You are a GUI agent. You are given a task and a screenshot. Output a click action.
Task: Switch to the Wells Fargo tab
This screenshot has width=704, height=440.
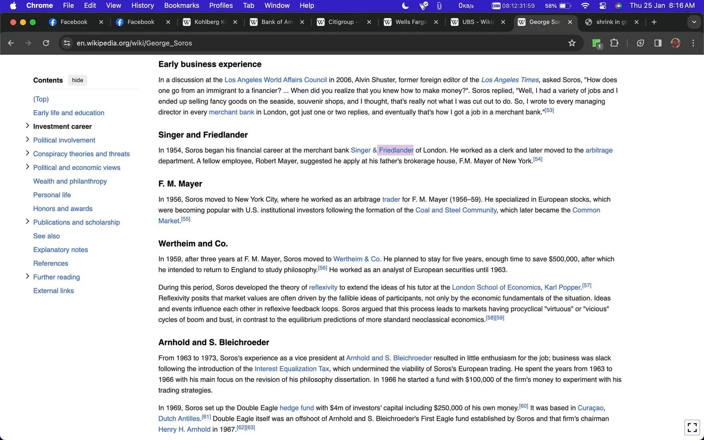(411, 22)
